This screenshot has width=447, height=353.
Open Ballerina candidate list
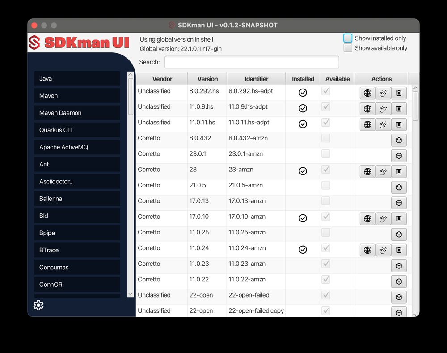(77, 199)
